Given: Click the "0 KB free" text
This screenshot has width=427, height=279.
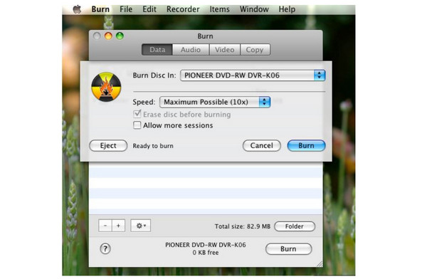Looking at the screenshot, I should click(x=206, y=253).
